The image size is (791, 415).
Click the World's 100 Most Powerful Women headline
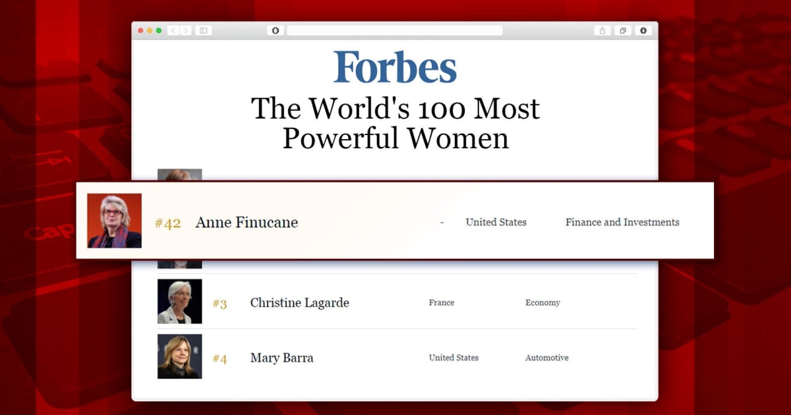(395, 123)
